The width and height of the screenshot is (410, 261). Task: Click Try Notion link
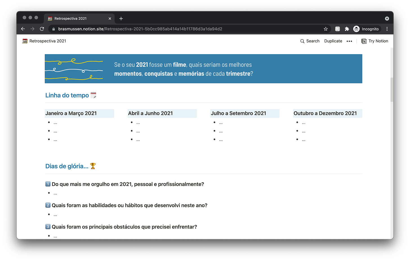click(x=375, y=41)
